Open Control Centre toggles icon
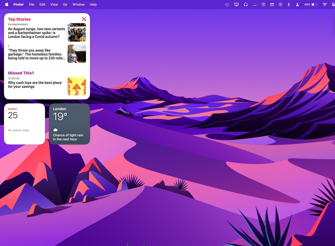The width and height of the screenshot is (335, 246). (x=333, y=5)
